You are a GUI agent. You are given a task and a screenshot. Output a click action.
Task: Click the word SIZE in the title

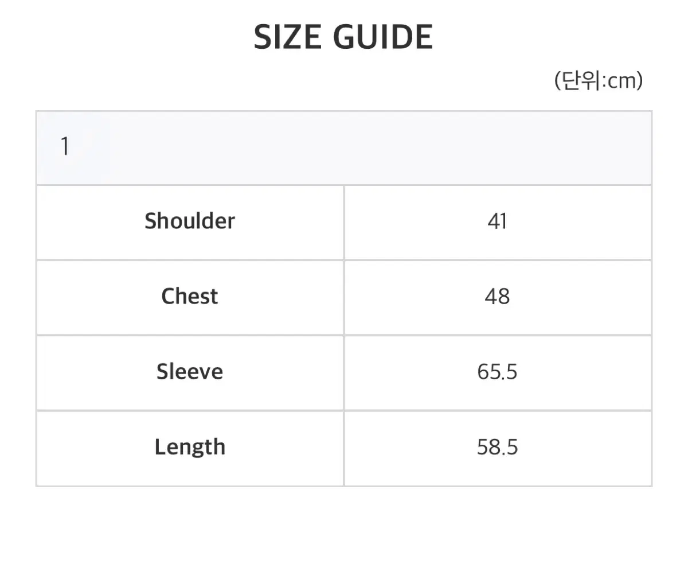[288, 37]
